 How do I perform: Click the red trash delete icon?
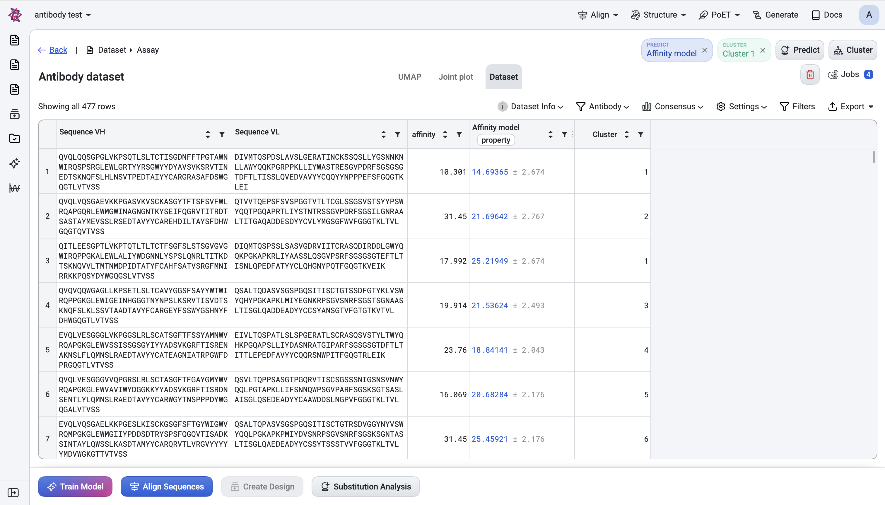click(810, 75)
